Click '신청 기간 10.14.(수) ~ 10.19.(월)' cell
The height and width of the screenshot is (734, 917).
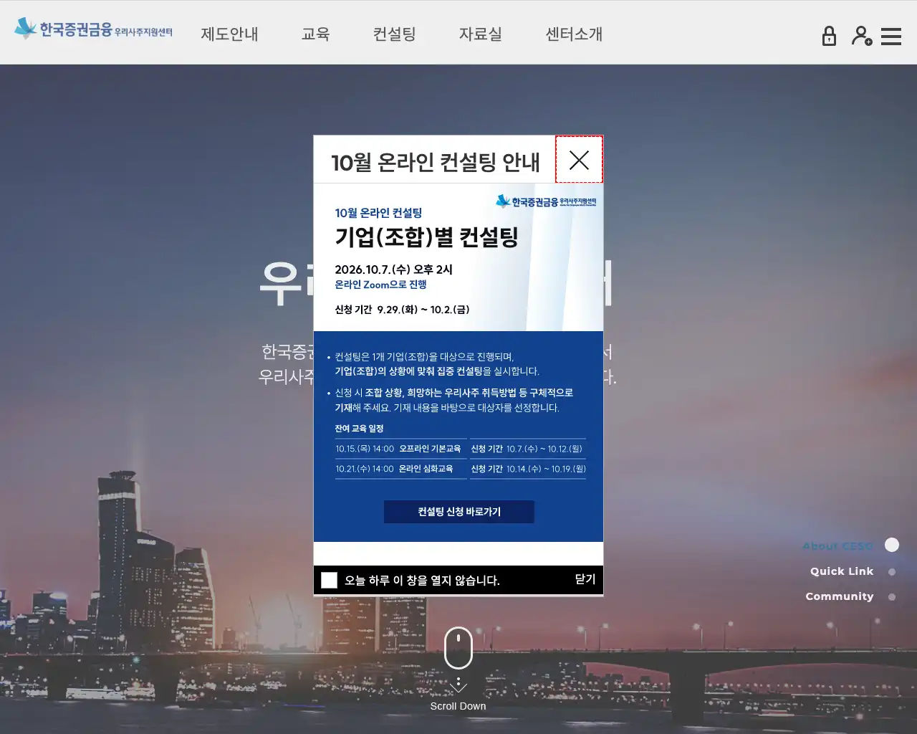click(528, 469)
